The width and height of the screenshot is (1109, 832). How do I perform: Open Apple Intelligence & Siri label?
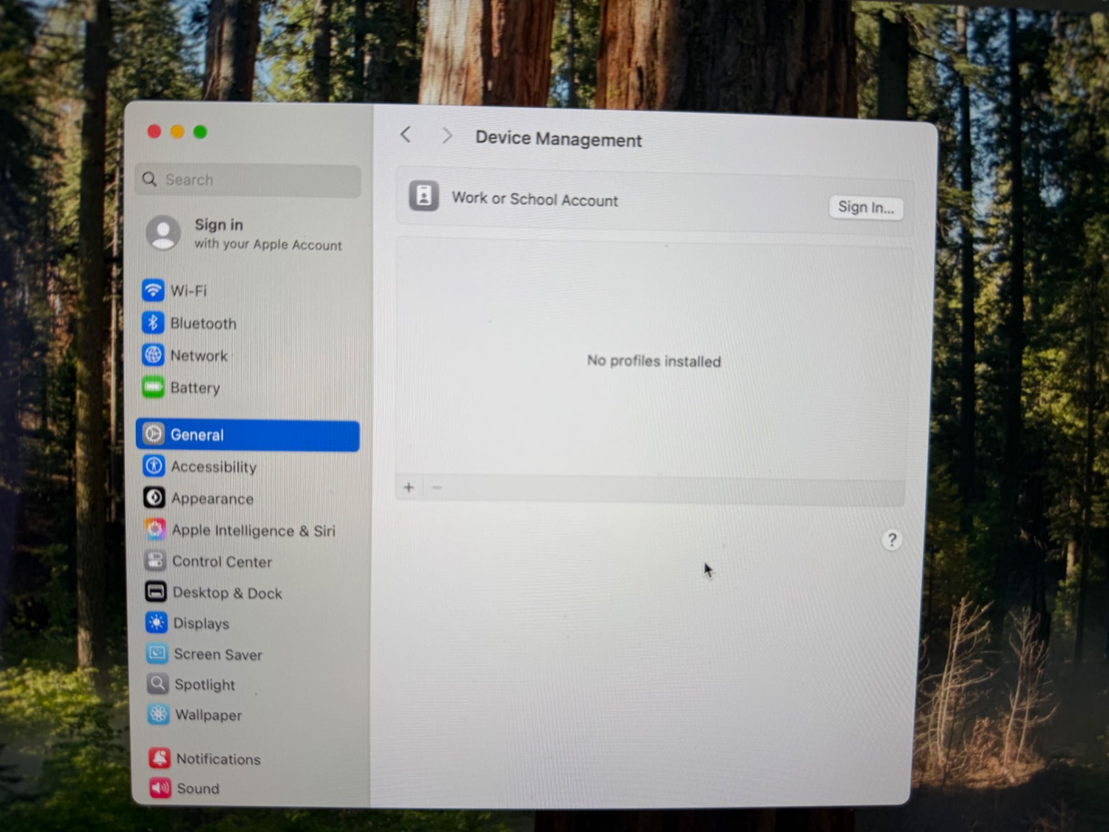254,531
